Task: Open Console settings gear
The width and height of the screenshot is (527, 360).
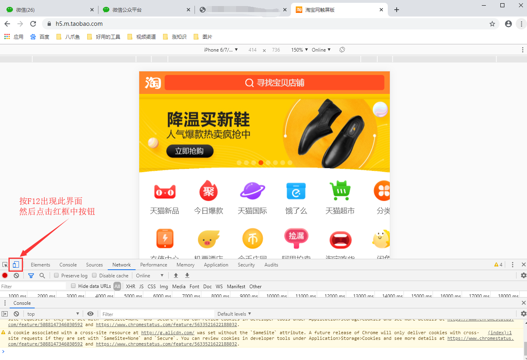Action: 523,314
